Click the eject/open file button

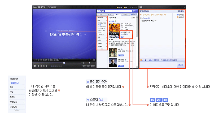[x=46, y=66]
